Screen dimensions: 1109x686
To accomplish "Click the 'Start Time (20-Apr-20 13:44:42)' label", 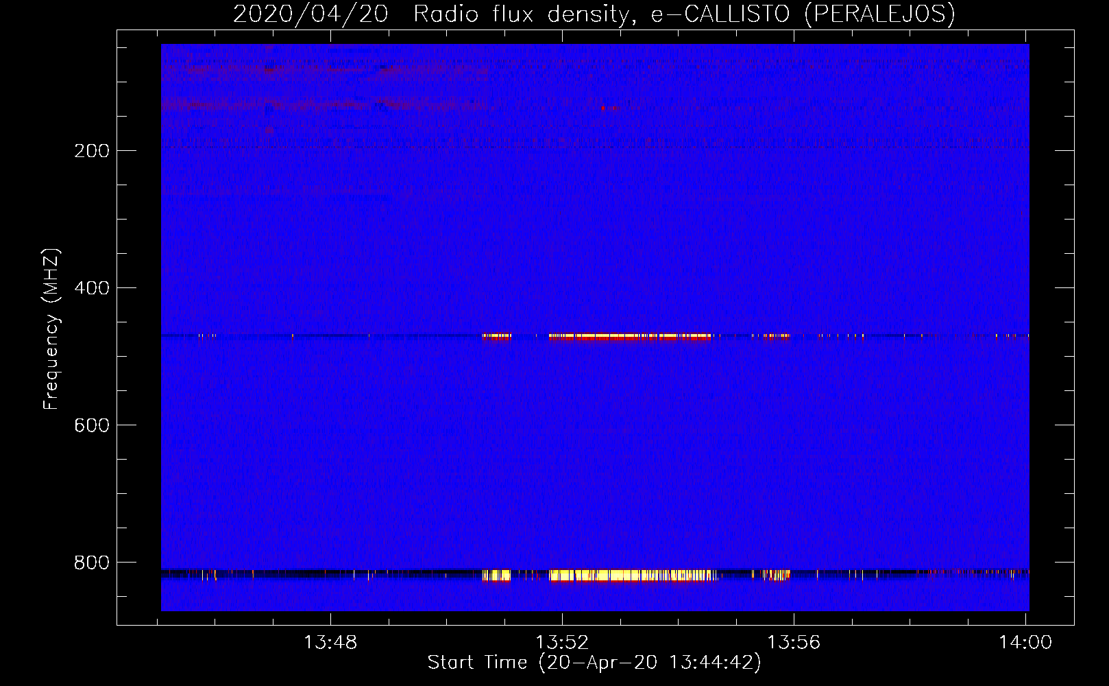I will (x=594, y=663).
